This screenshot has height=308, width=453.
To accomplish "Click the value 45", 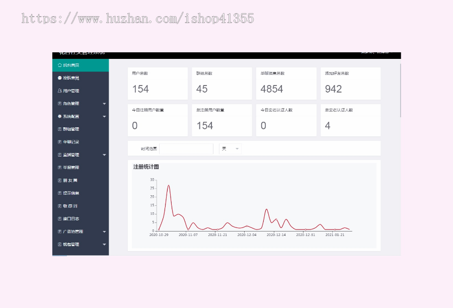I will tap(202, 89).
